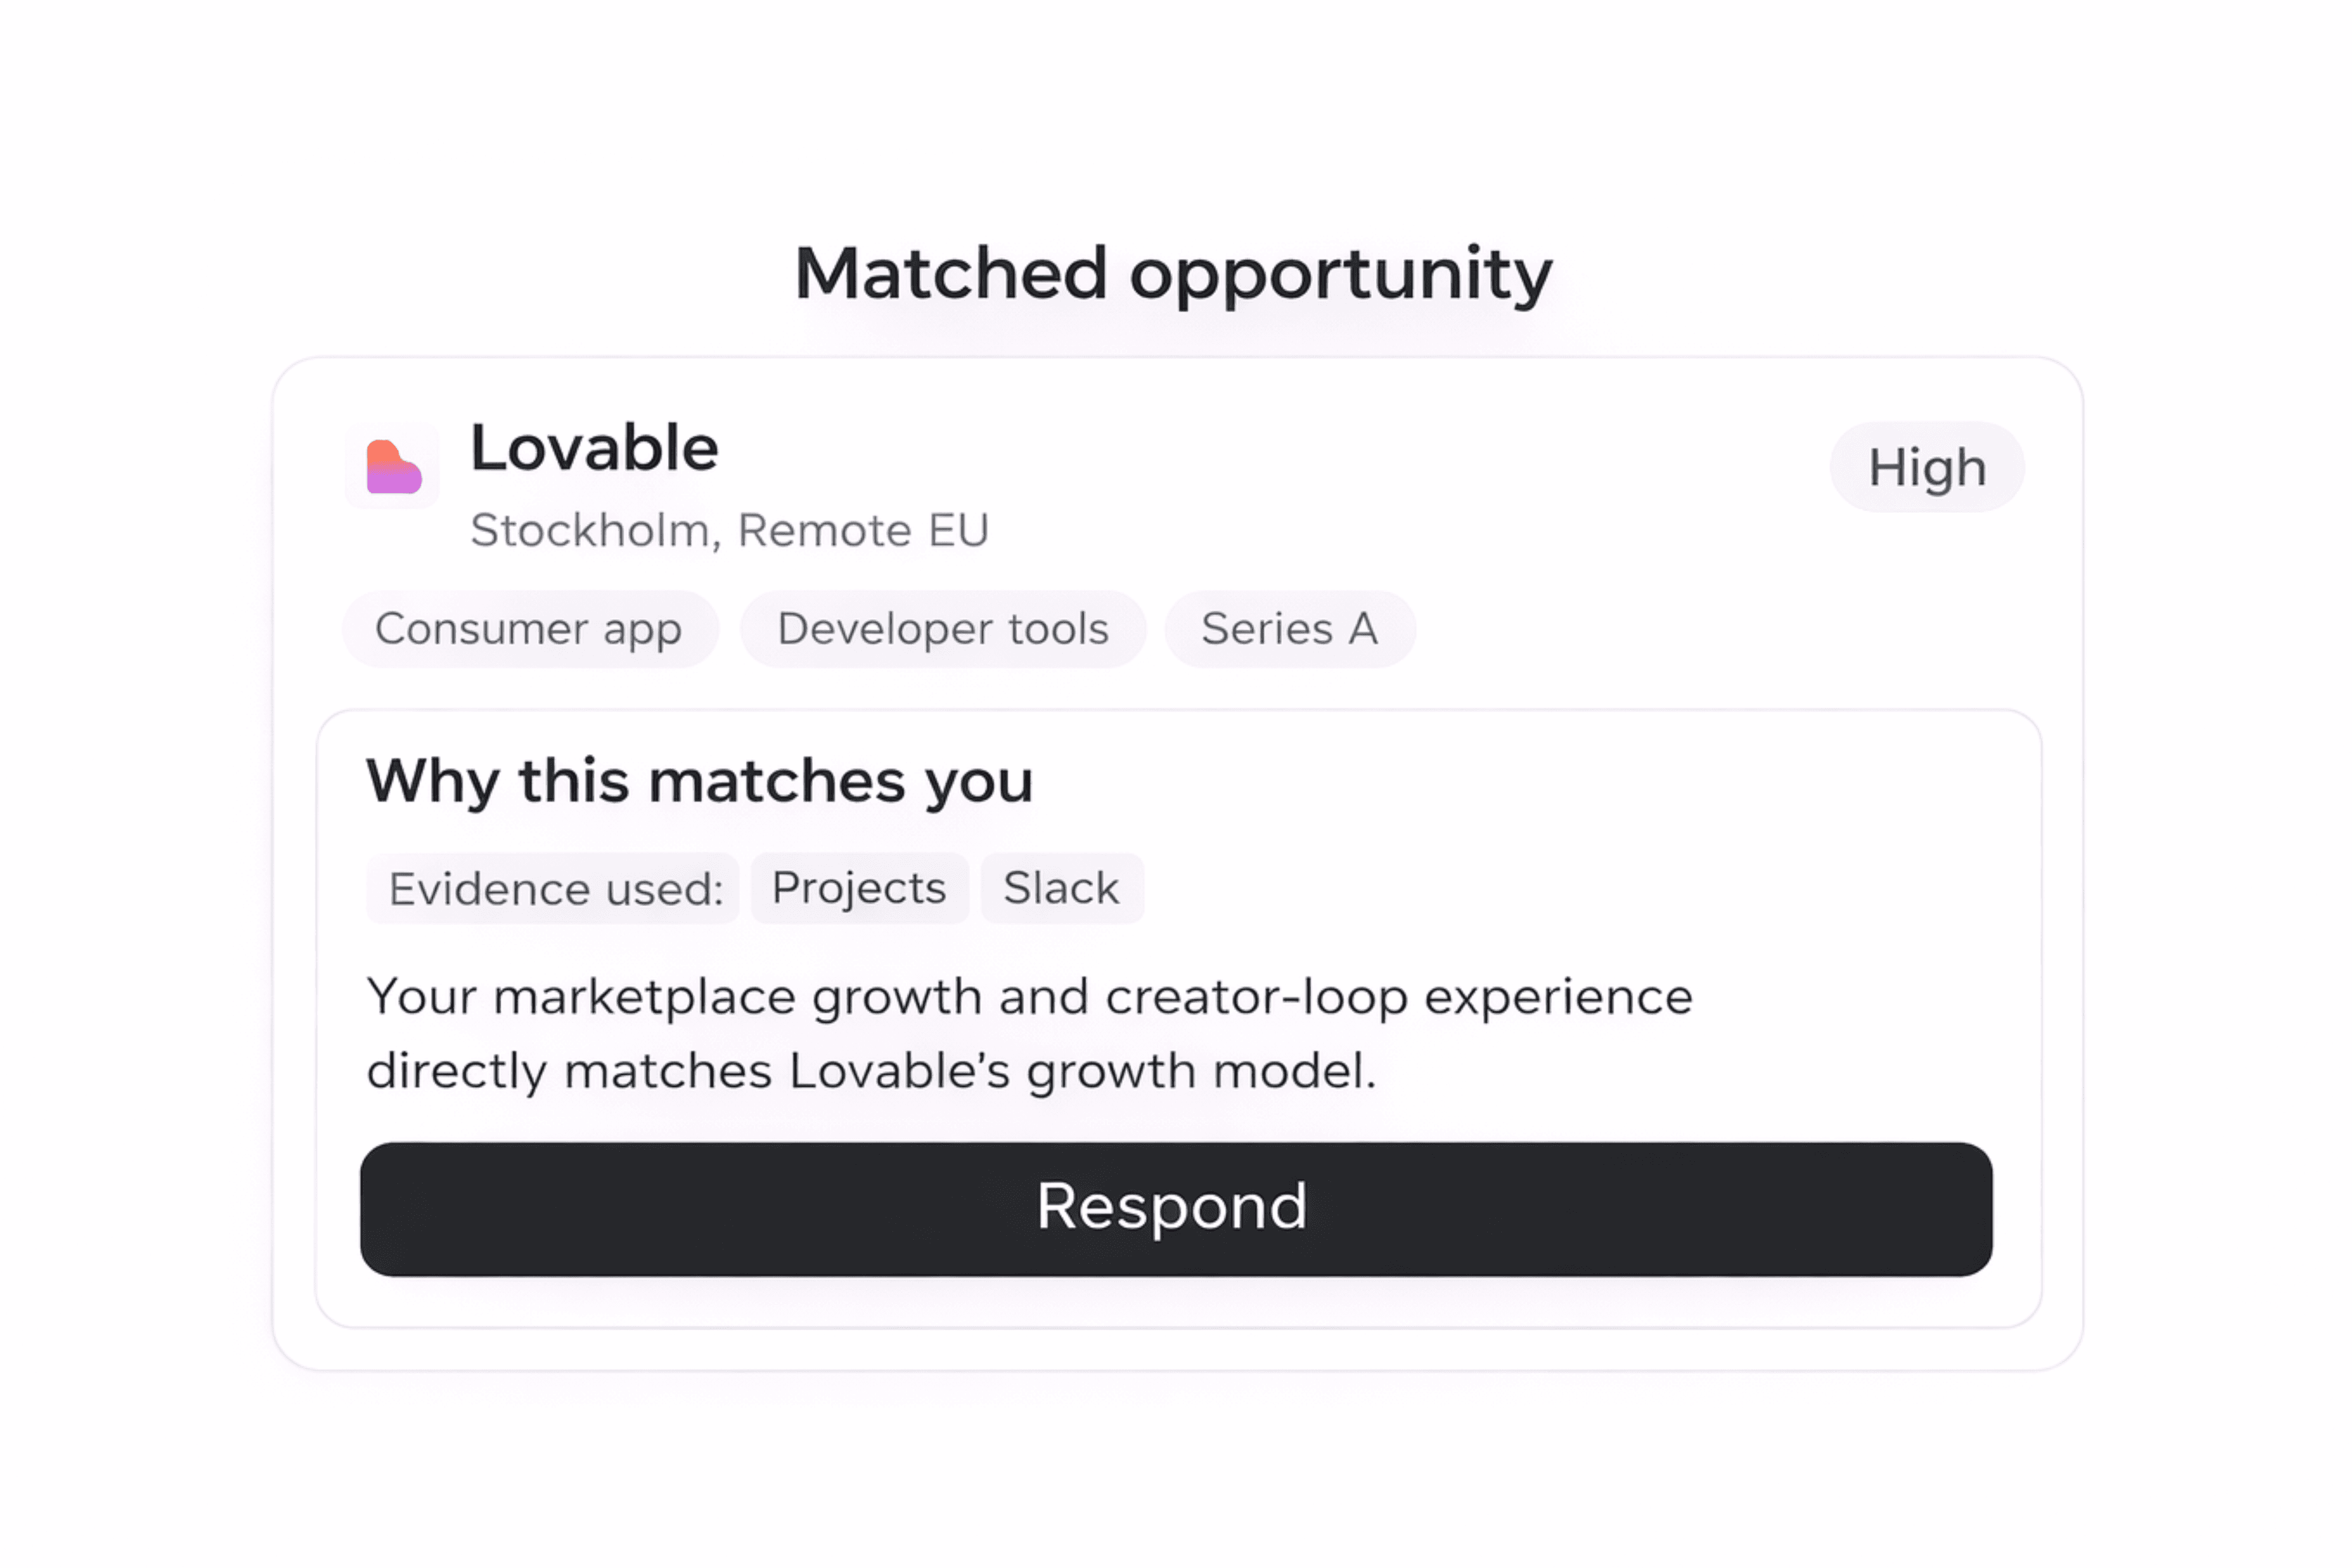Select the Stockholm, Remote EU location text

pos(729,530)
